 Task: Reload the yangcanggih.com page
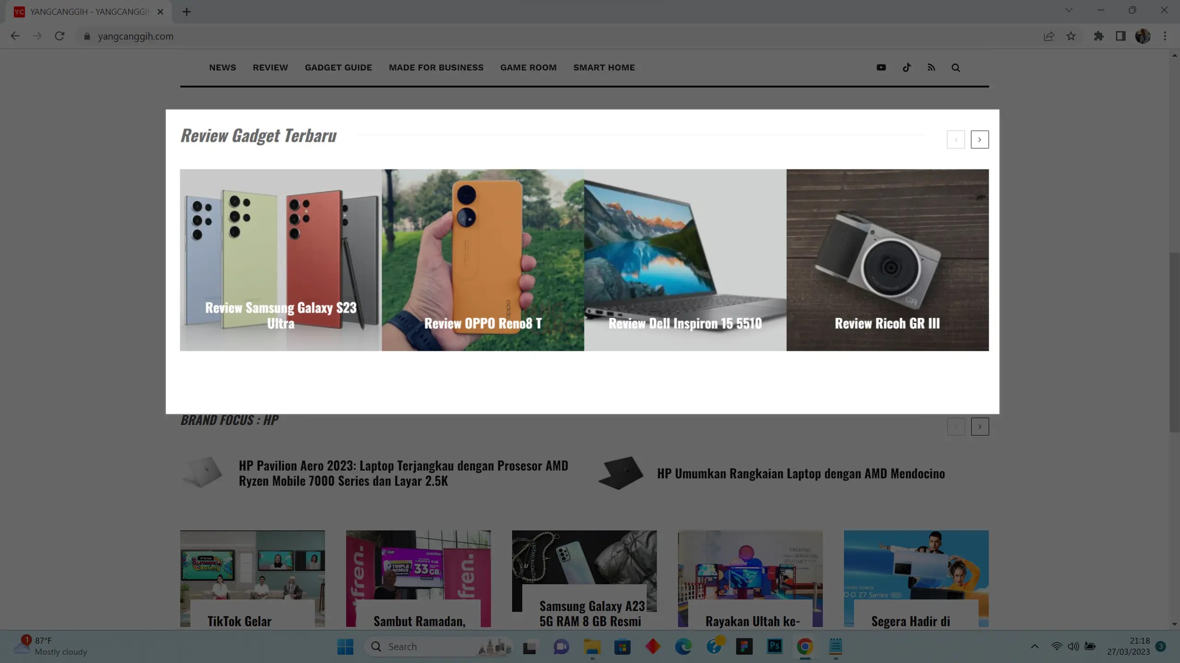tap(59, 36)
